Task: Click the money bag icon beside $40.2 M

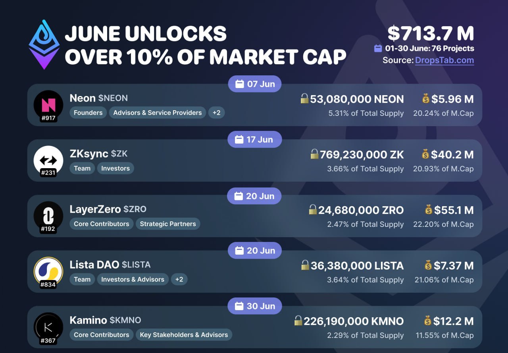Action: click(426, 154)
